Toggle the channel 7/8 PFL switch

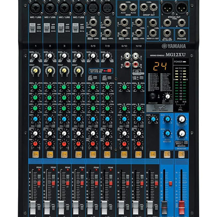[x=111, y=208]
